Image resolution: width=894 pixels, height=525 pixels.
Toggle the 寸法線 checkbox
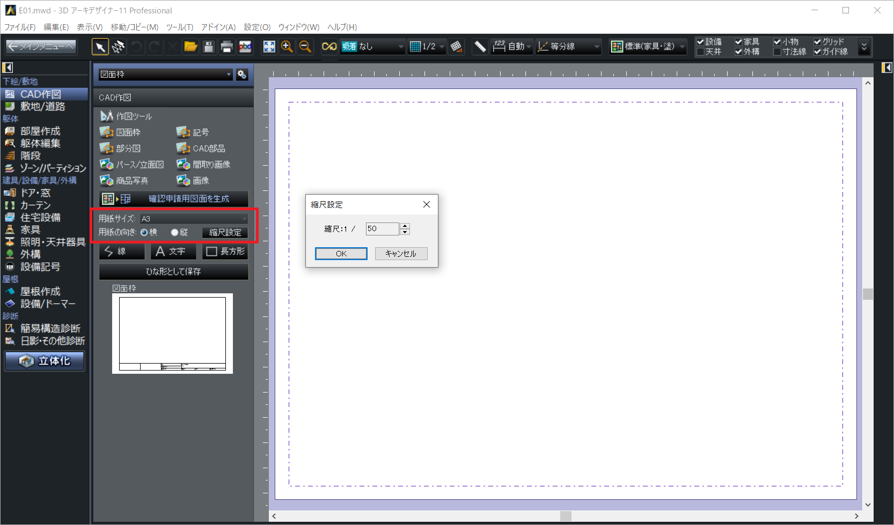click(777, 52)
